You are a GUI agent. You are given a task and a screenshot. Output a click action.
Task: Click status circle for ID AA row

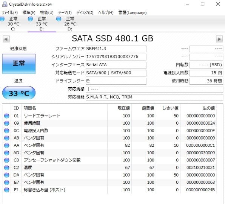(6, 146)
